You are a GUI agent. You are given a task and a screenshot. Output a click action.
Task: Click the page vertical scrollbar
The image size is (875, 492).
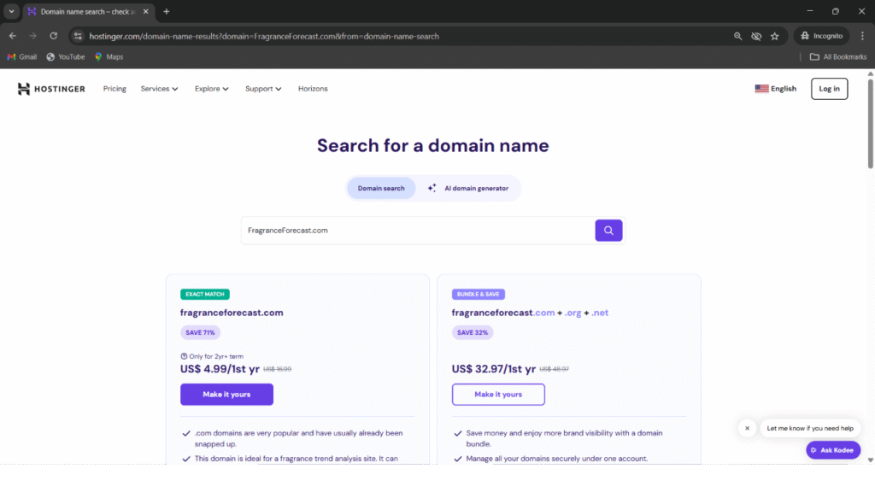871,124
